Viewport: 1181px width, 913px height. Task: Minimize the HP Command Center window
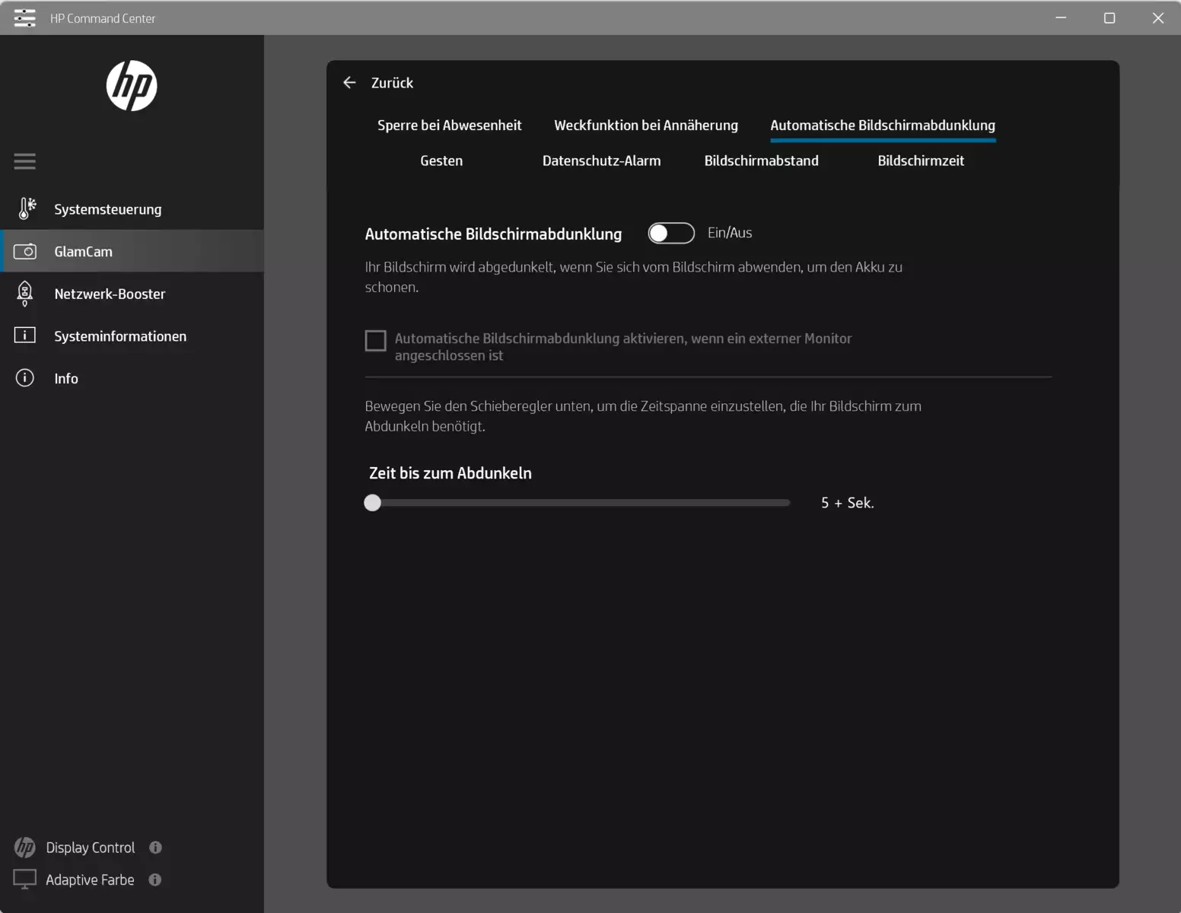1061,17
